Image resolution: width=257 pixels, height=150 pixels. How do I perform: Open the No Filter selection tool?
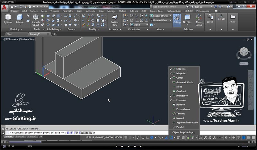187,19
